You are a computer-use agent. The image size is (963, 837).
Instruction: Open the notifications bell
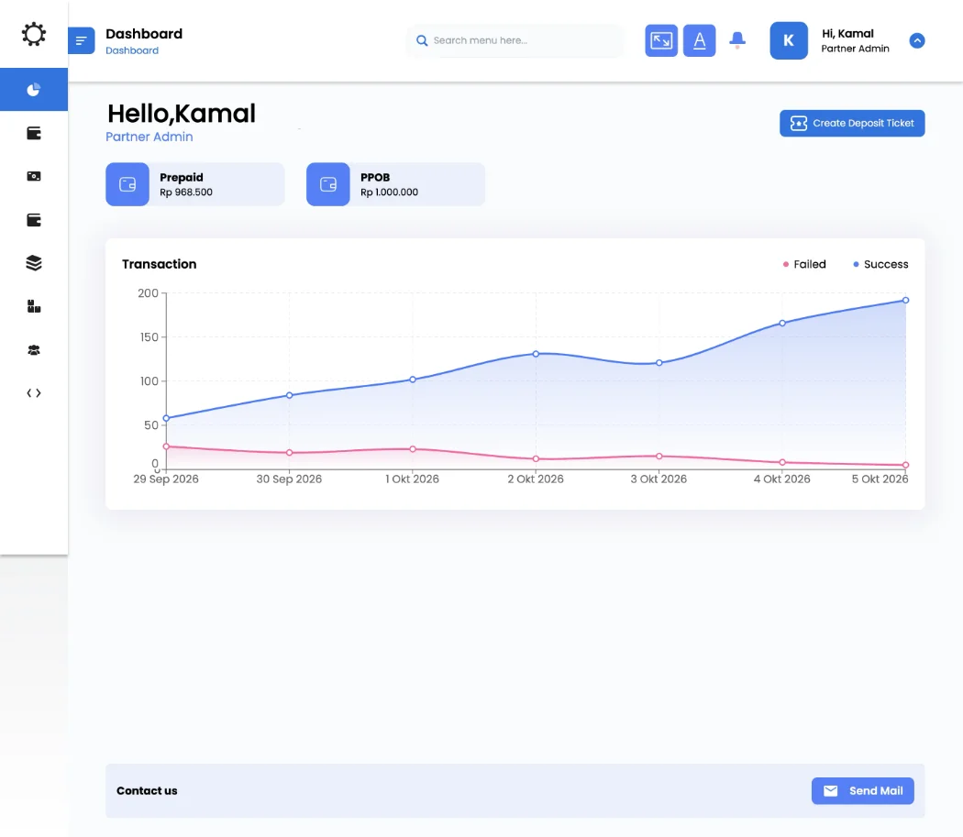(737, 40)
